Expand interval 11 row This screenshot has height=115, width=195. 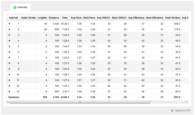[x=9, y=80]
